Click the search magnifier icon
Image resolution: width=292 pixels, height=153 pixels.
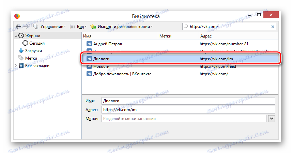[x=186, y=27]
